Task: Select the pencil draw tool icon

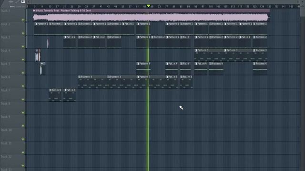Action: (x=17, y=2)
